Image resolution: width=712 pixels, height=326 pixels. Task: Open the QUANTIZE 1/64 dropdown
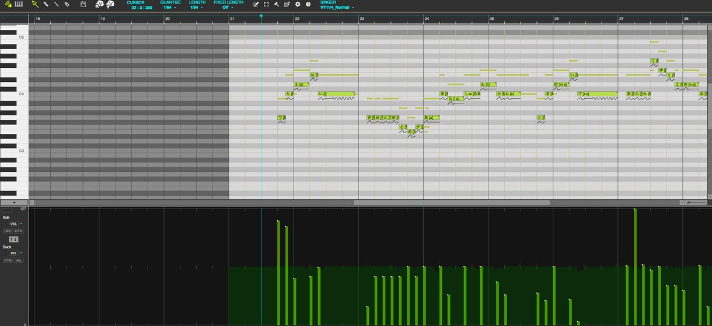(x=170, y=7)
